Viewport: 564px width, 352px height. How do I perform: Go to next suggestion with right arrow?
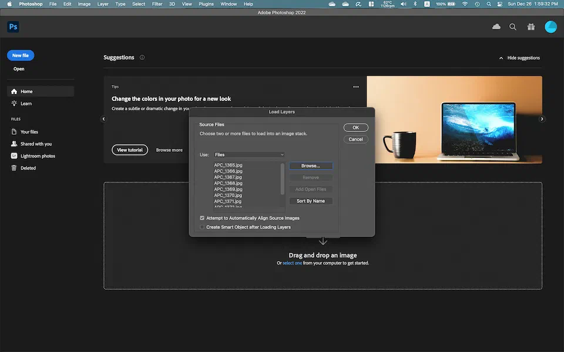click(x=542, y=119)
